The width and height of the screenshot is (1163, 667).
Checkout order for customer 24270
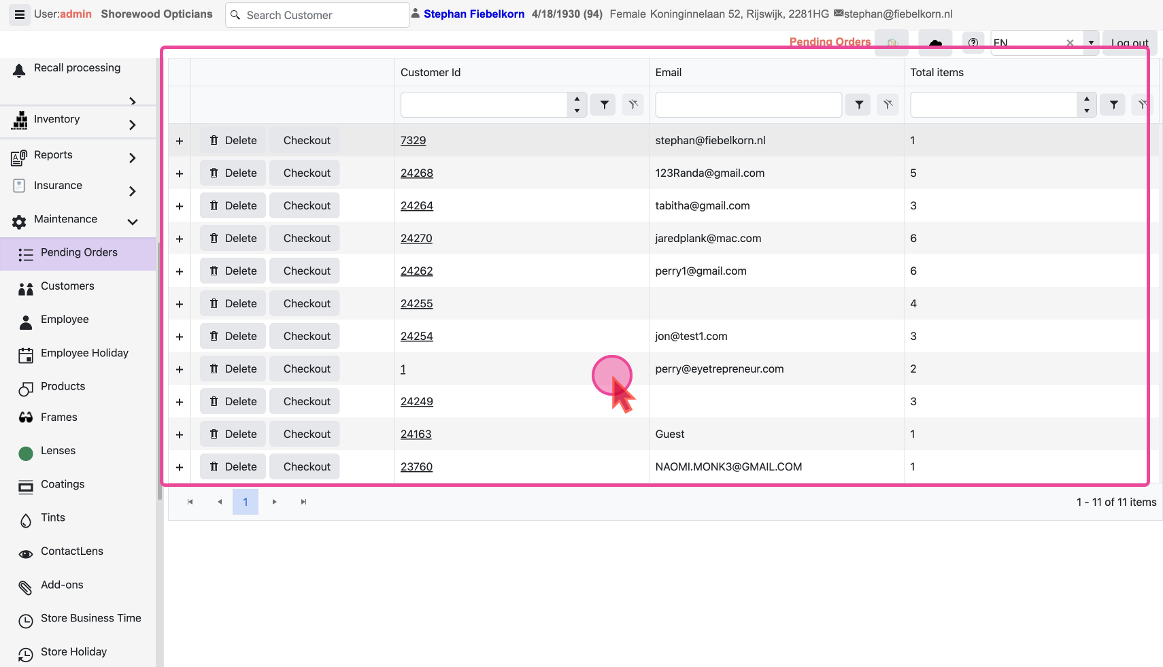[x=307, y=239]
